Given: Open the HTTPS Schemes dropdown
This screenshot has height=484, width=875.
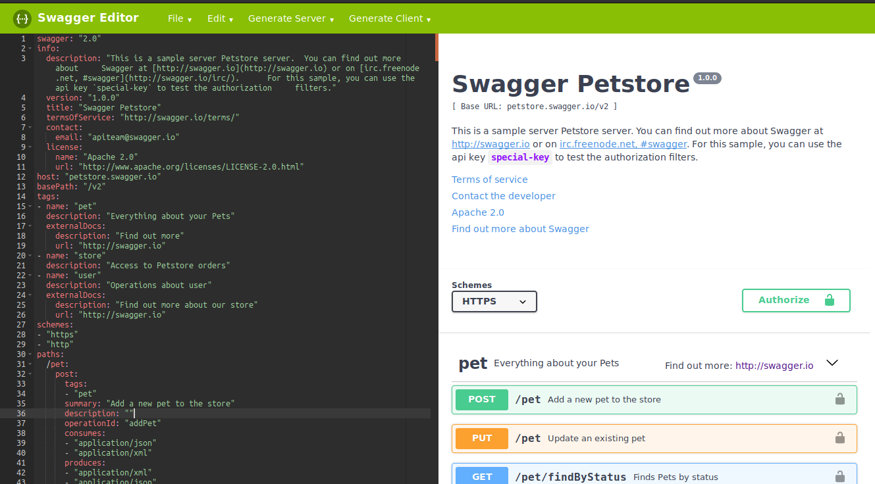Looking at the screenshot, I should coord(494,301).
